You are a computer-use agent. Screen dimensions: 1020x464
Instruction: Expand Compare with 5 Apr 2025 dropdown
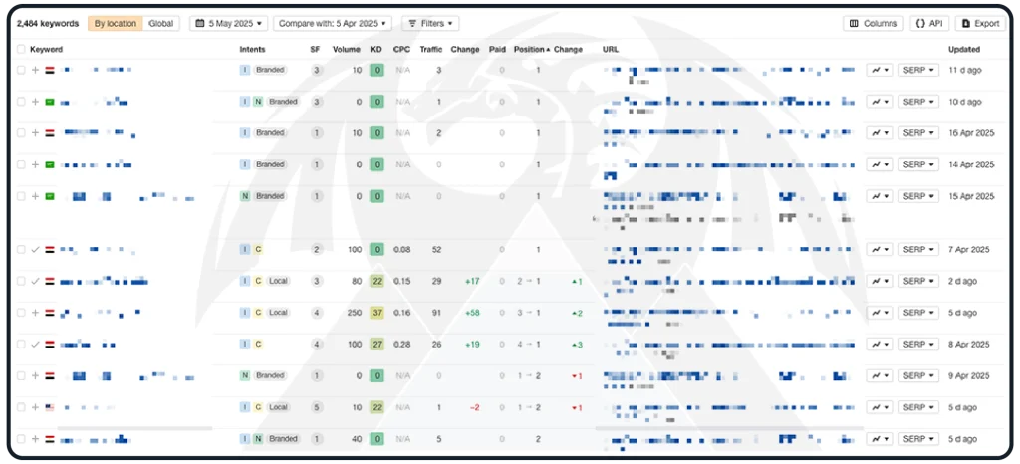334,23
